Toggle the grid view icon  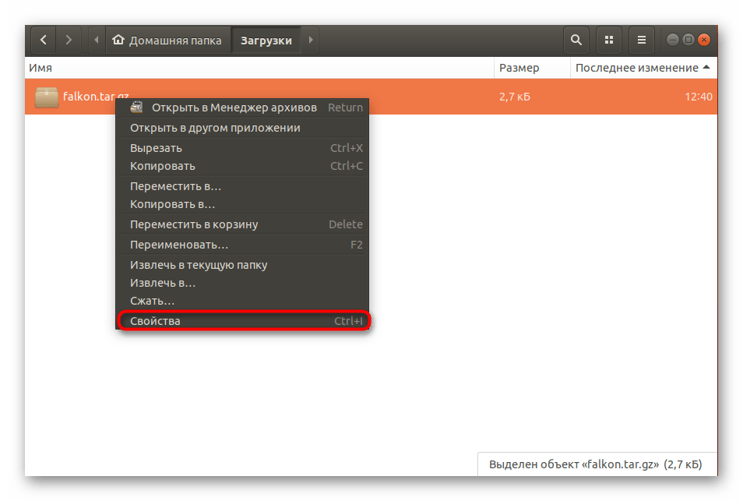point(609,40)
